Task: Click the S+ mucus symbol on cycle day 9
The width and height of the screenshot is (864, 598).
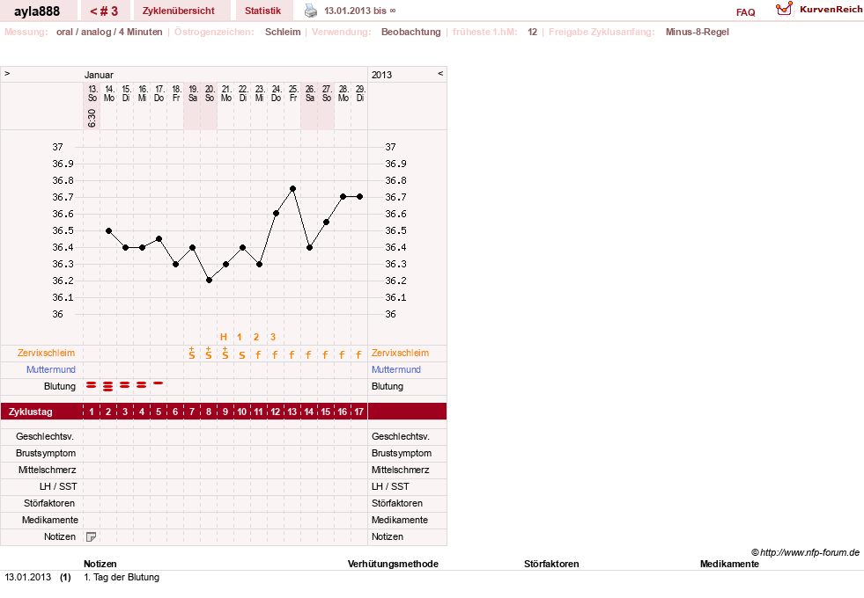Action: [225, 354]
